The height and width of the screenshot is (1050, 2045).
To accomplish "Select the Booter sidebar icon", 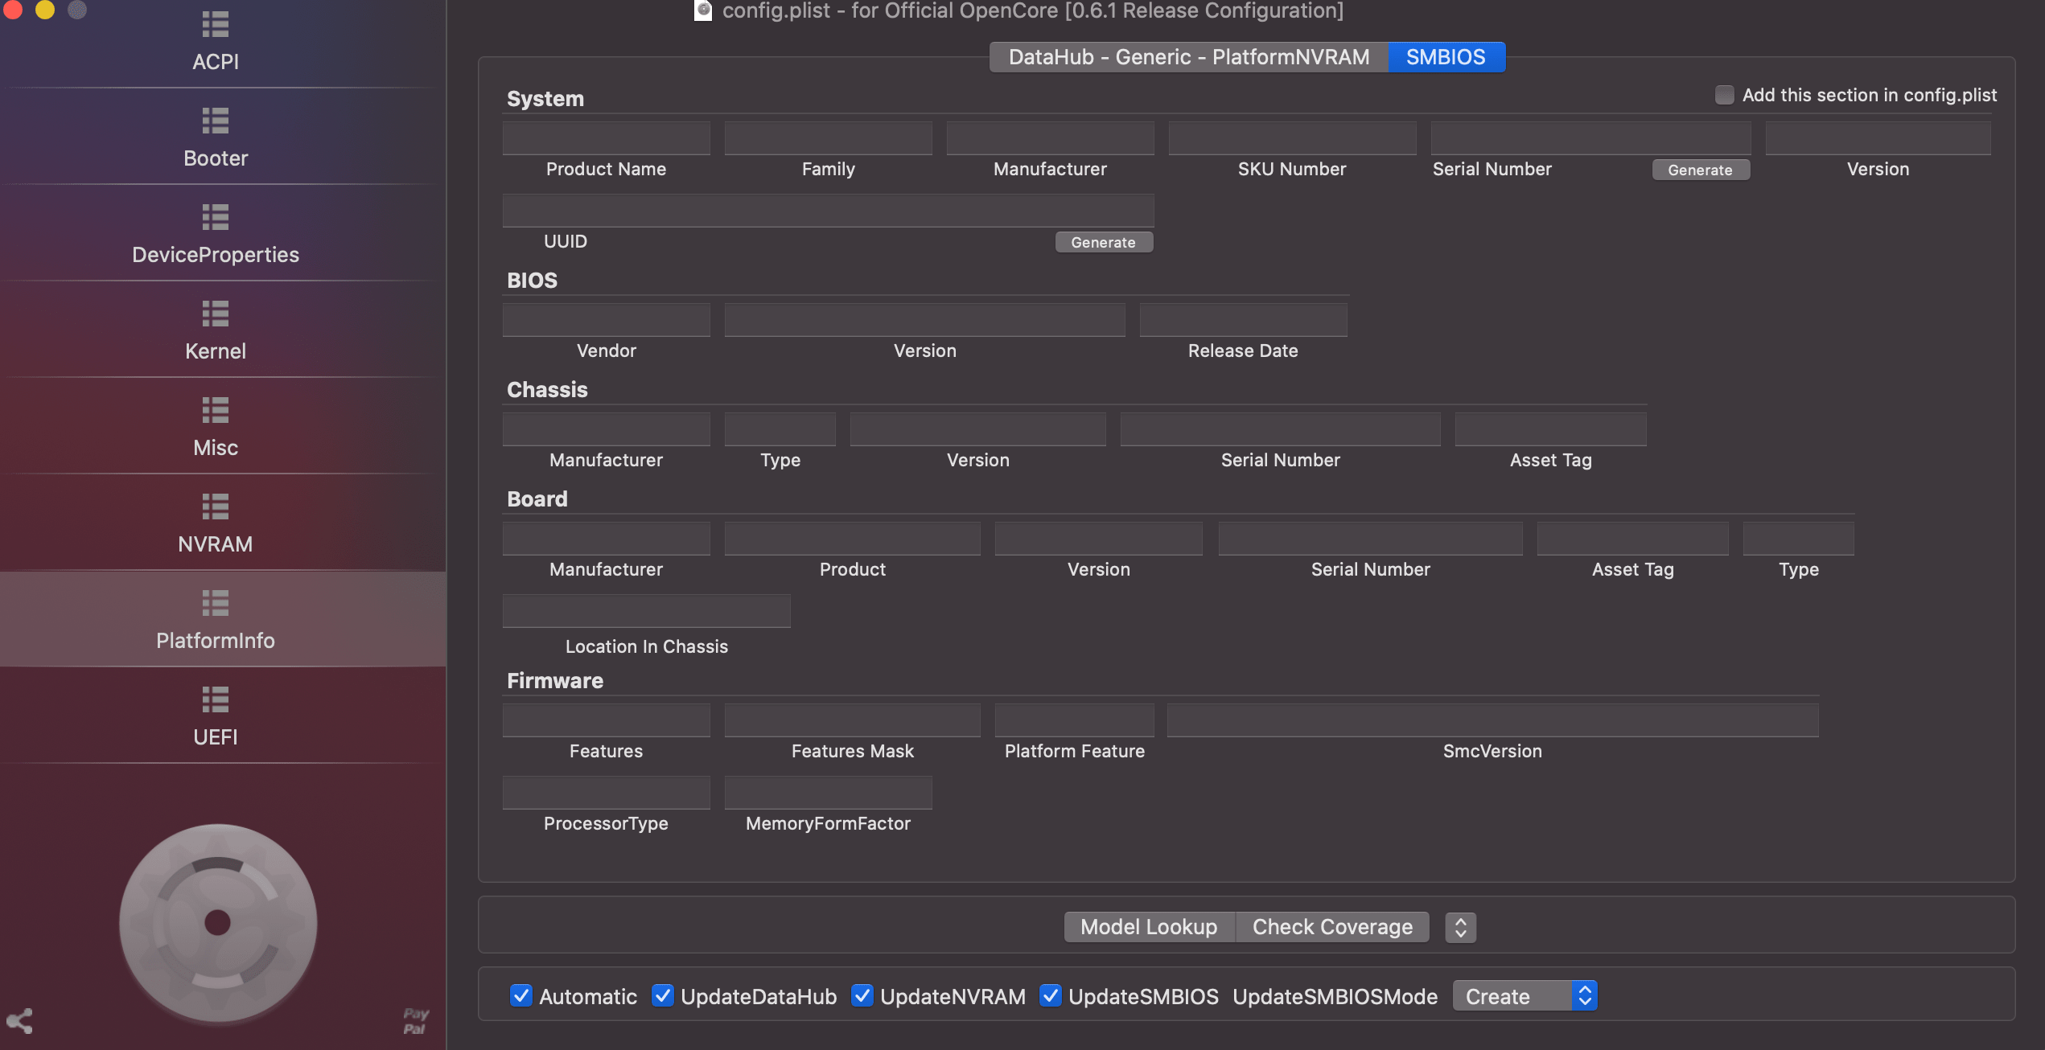I will (215, 121).
